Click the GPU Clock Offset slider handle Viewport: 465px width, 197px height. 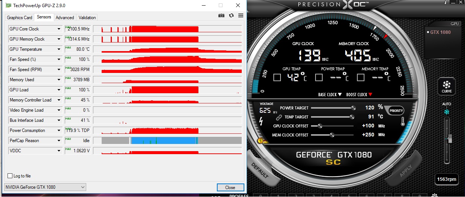coord(320,126)
